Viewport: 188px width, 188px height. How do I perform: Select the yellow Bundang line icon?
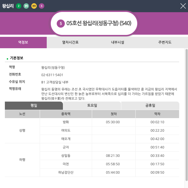coord(34,6)
